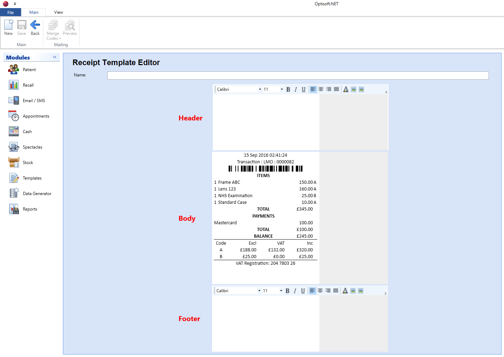
Task: Align left in the Footer toolbar
Action: click(x=312, y=291)
